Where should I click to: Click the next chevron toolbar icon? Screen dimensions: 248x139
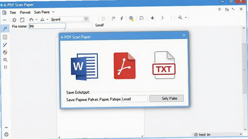point(162,18)
